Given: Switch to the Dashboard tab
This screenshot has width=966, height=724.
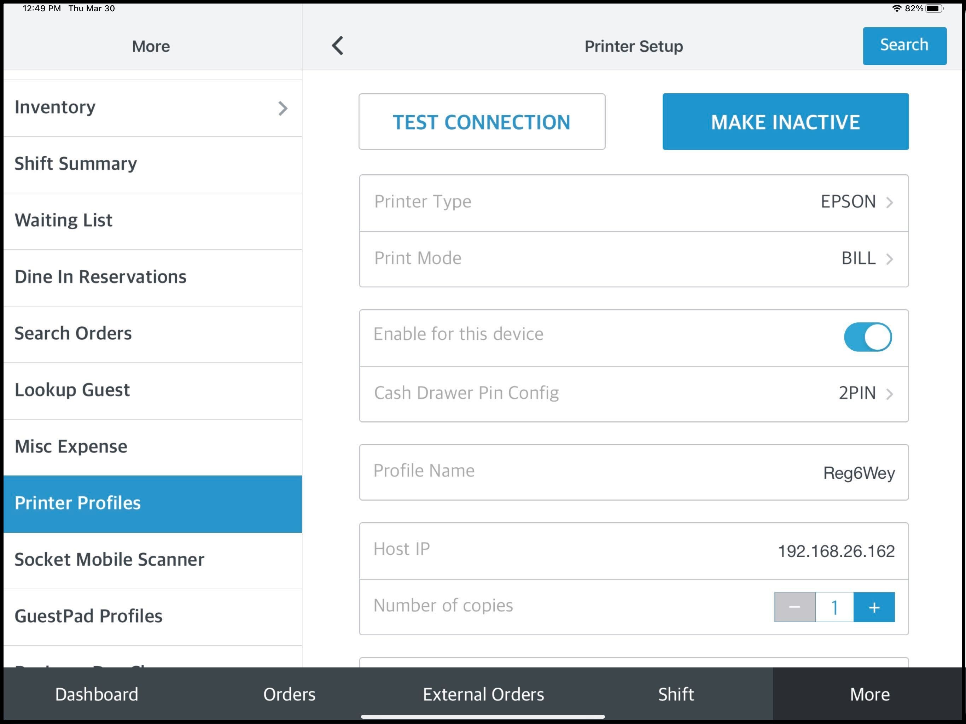Looking at the screenshot, I should [97, 694].
